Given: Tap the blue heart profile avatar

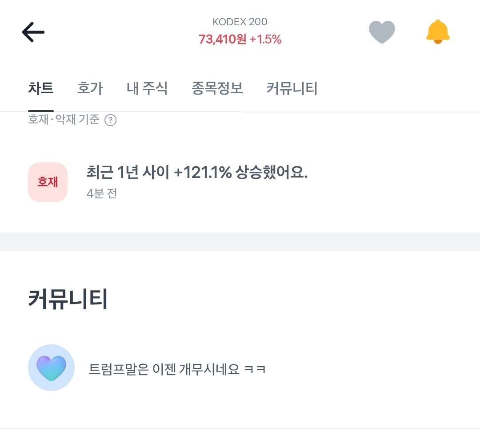Looking at the screenshot, I should (51, 368).
